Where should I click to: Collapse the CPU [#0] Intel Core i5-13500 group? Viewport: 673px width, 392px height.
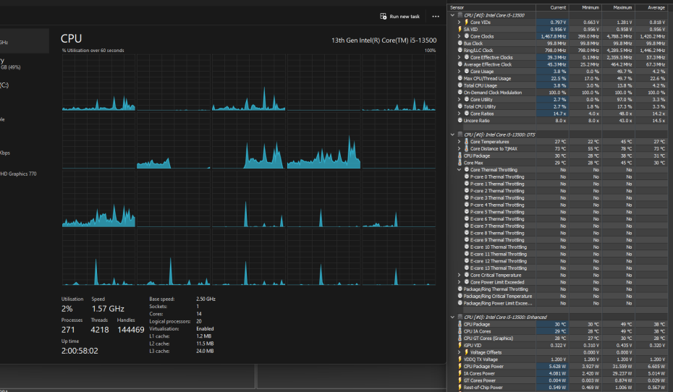point(453,14)
